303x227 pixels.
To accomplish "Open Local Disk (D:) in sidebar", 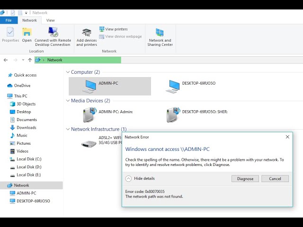I will click(26, 167).
